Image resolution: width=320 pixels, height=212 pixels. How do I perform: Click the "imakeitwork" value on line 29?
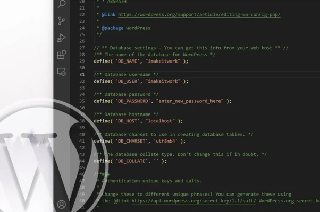[163, 61]
